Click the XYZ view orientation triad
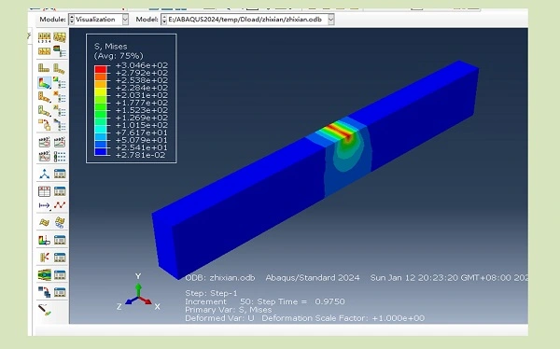The width and height of the screenshot is (560, 349). point(138,294)
